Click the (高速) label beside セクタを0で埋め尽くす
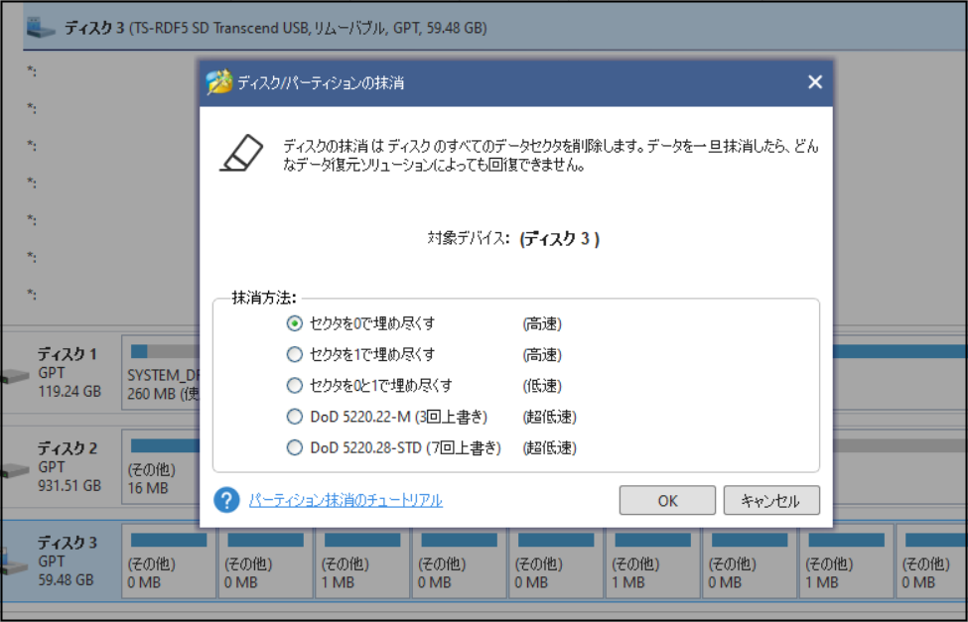This screenshot has height=622, width=968. click(542, 324)
